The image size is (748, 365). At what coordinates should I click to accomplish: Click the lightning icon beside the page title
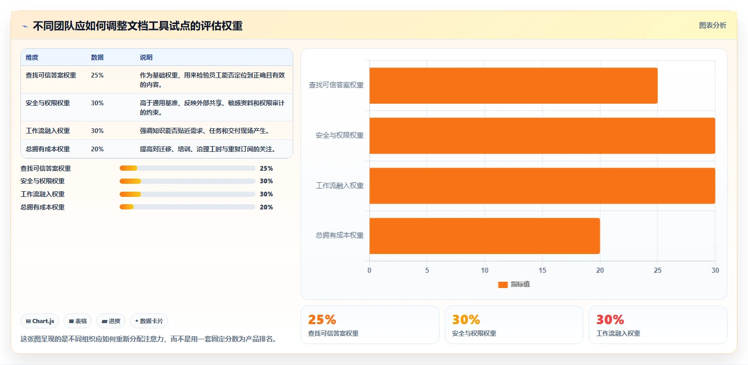[x=25, y=26]
